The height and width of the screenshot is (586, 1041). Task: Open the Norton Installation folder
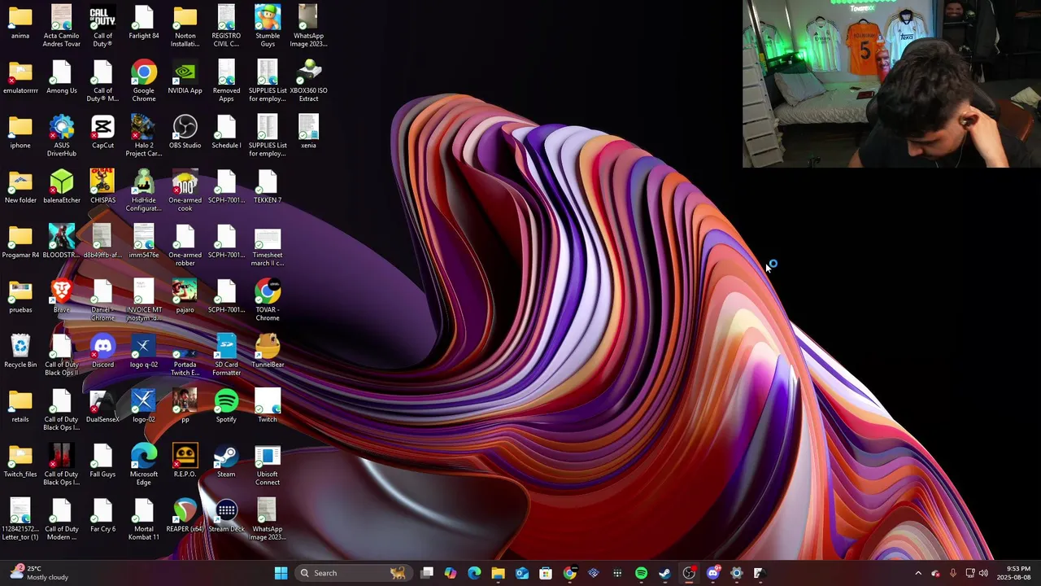point(185,25)
